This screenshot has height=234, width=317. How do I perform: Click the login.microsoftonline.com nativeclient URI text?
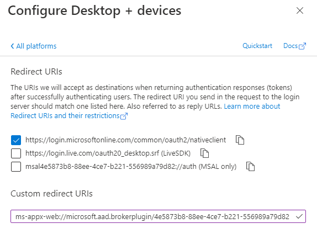tap(125, 140)
